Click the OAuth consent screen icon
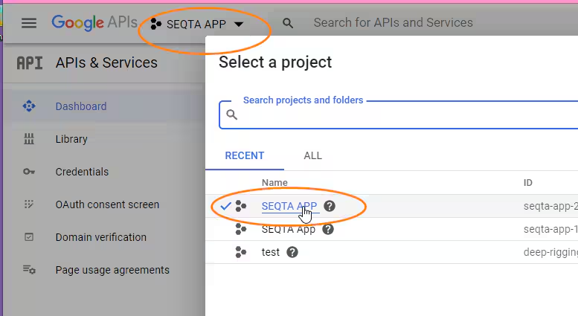Screen dimensions: 578x316 point(29,204)
